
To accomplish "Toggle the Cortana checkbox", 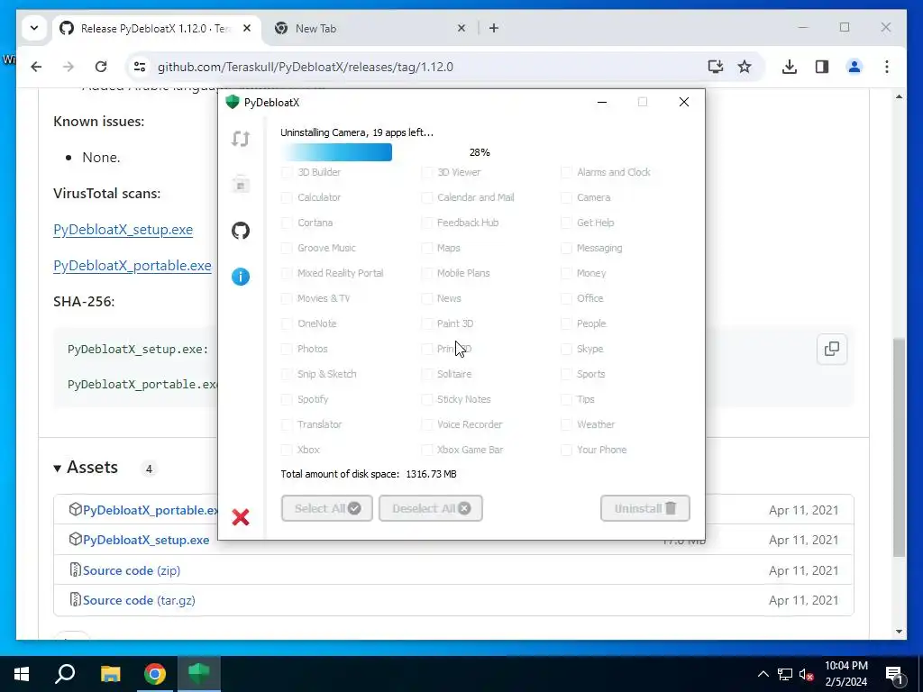I will [287, 223].
